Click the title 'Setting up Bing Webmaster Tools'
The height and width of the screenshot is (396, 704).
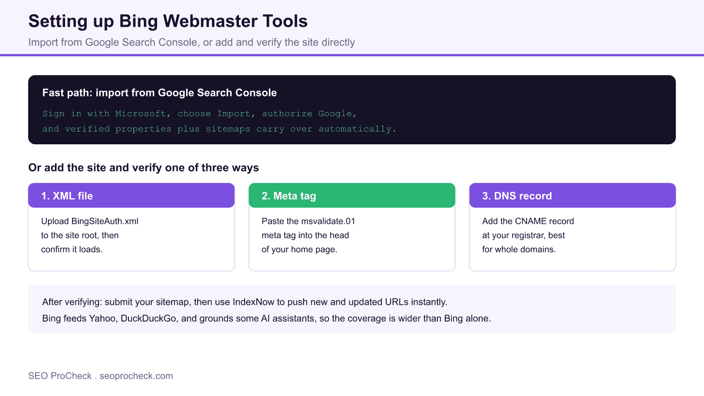168,21
